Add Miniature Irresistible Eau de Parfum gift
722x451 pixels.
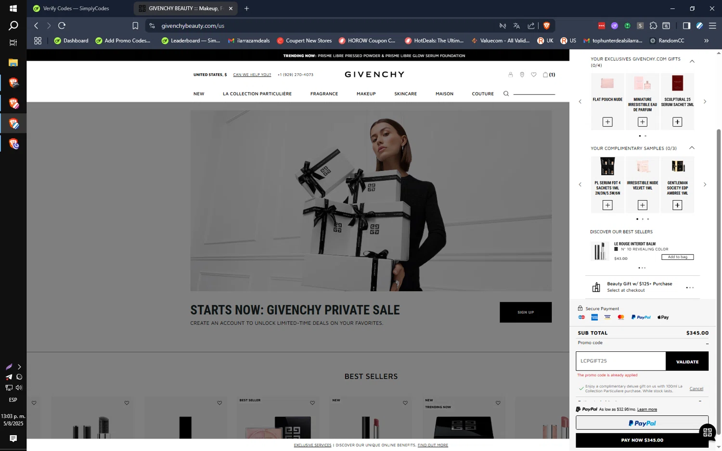tap(643, 122)
